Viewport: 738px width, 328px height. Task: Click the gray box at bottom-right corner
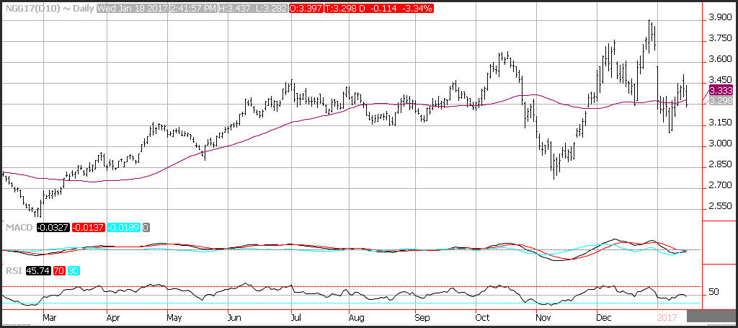711,315
